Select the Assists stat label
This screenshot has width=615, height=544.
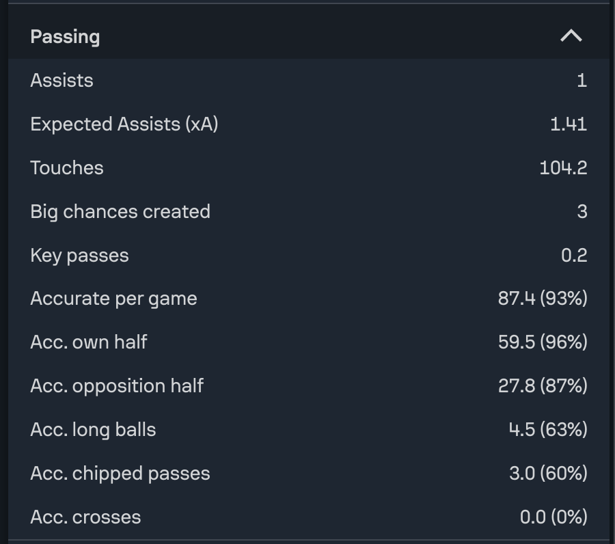pos(61,81)
